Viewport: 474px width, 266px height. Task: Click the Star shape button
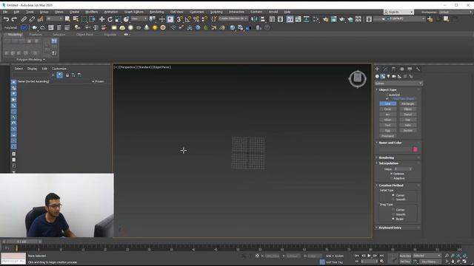(x=408, y=120)
